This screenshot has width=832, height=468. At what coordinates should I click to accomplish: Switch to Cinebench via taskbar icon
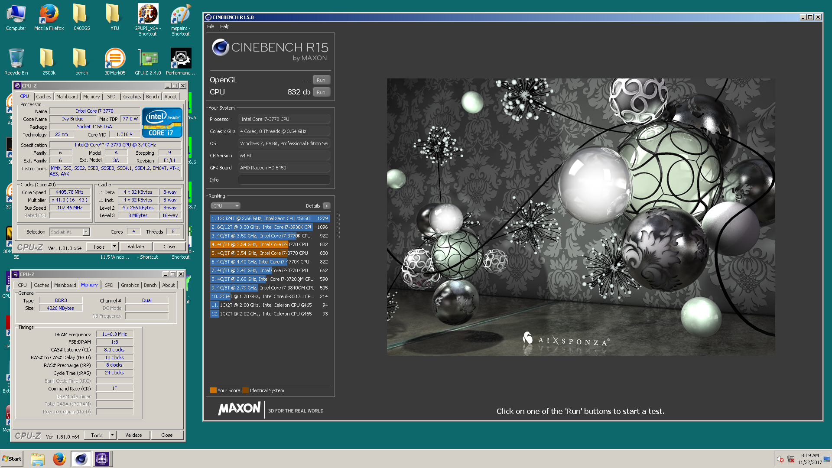coord(81,459)
